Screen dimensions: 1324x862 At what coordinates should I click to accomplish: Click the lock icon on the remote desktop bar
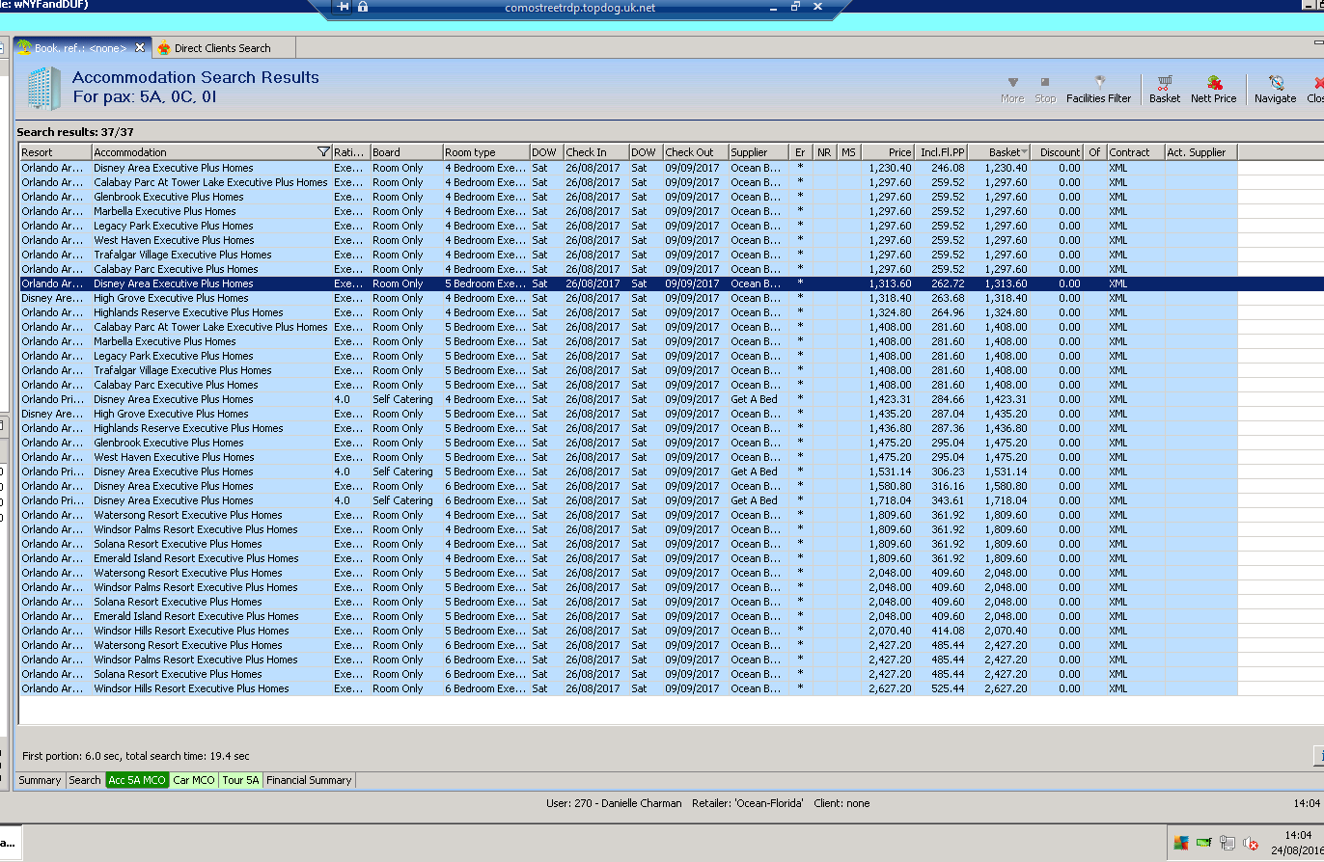click(x=363, y=7)
